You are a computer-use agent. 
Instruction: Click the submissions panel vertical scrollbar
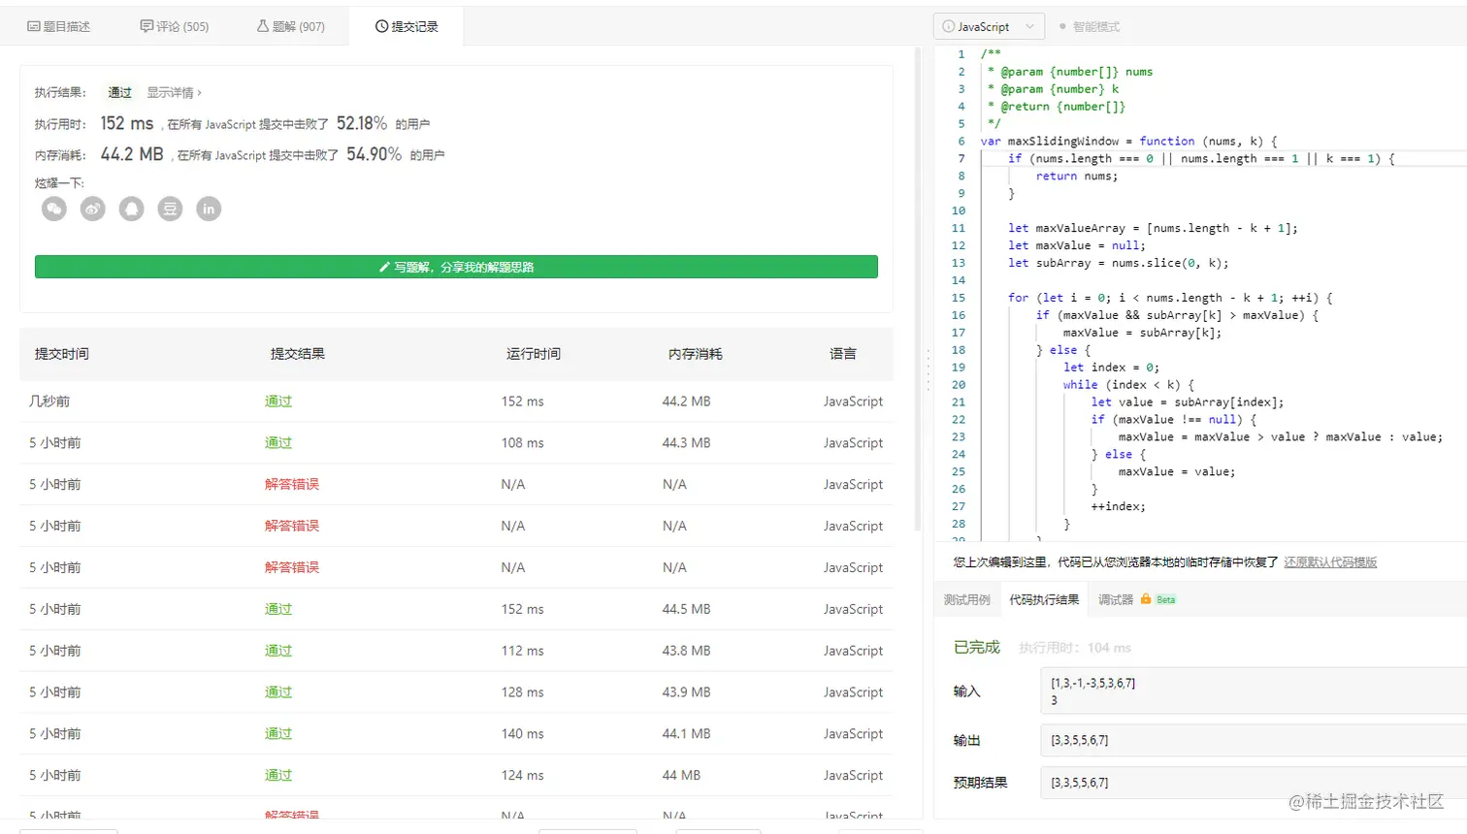tap(918, 291)
